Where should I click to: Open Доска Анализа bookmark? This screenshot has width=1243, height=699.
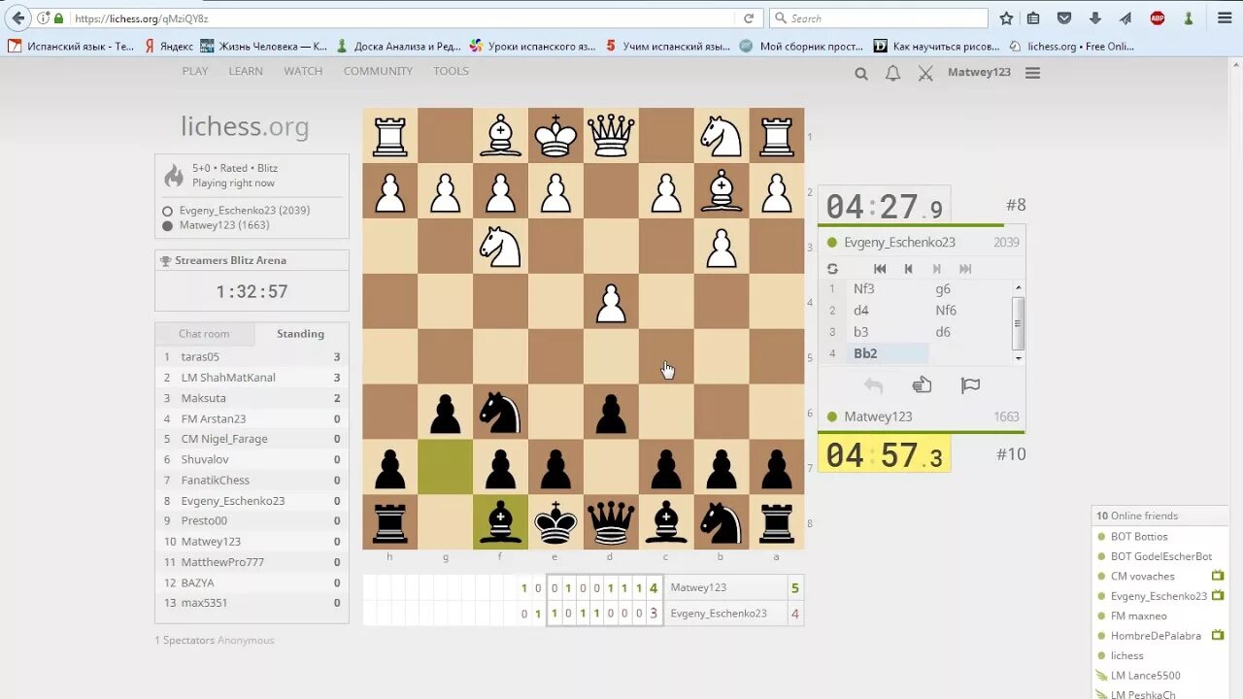398,46
